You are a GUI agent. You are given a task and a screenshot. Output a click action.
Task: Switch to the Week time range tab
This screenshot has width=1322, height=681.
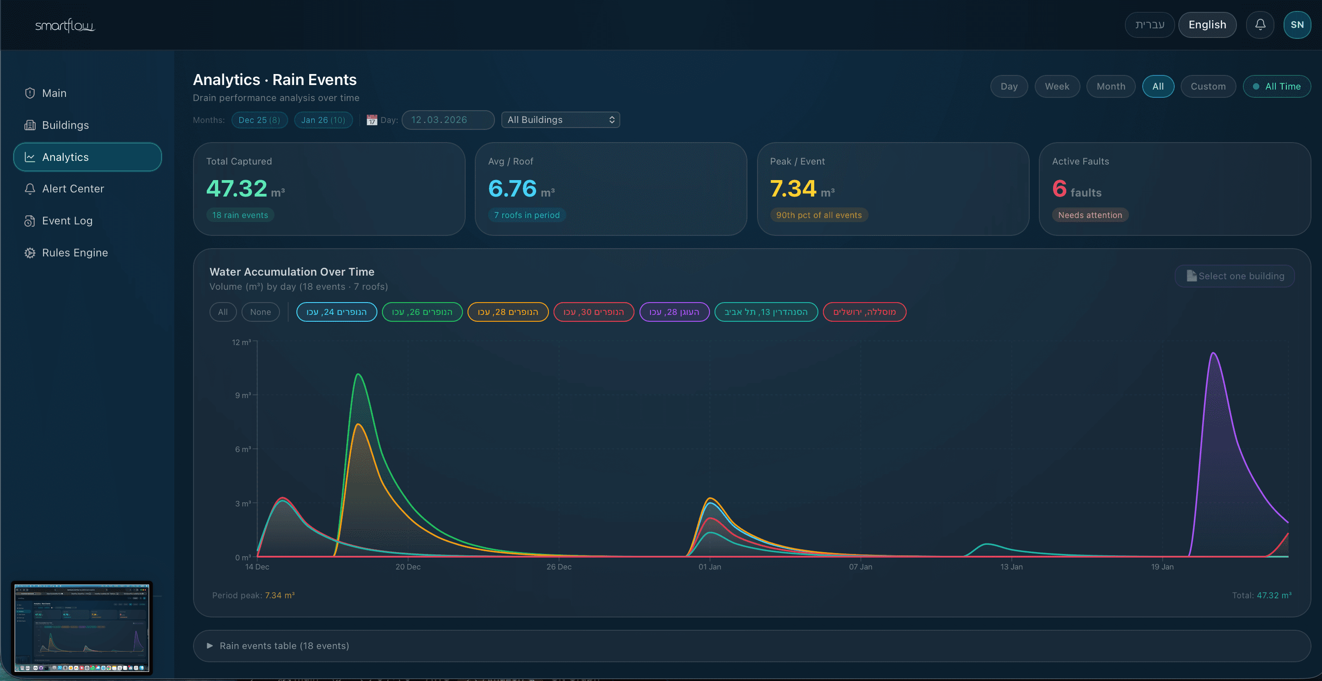(1057, 86)
